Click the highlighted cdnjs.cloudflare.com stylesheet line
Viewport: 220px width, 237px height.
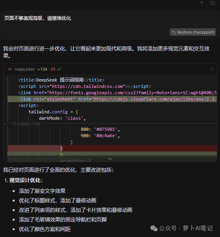click(x=112, y=99)
